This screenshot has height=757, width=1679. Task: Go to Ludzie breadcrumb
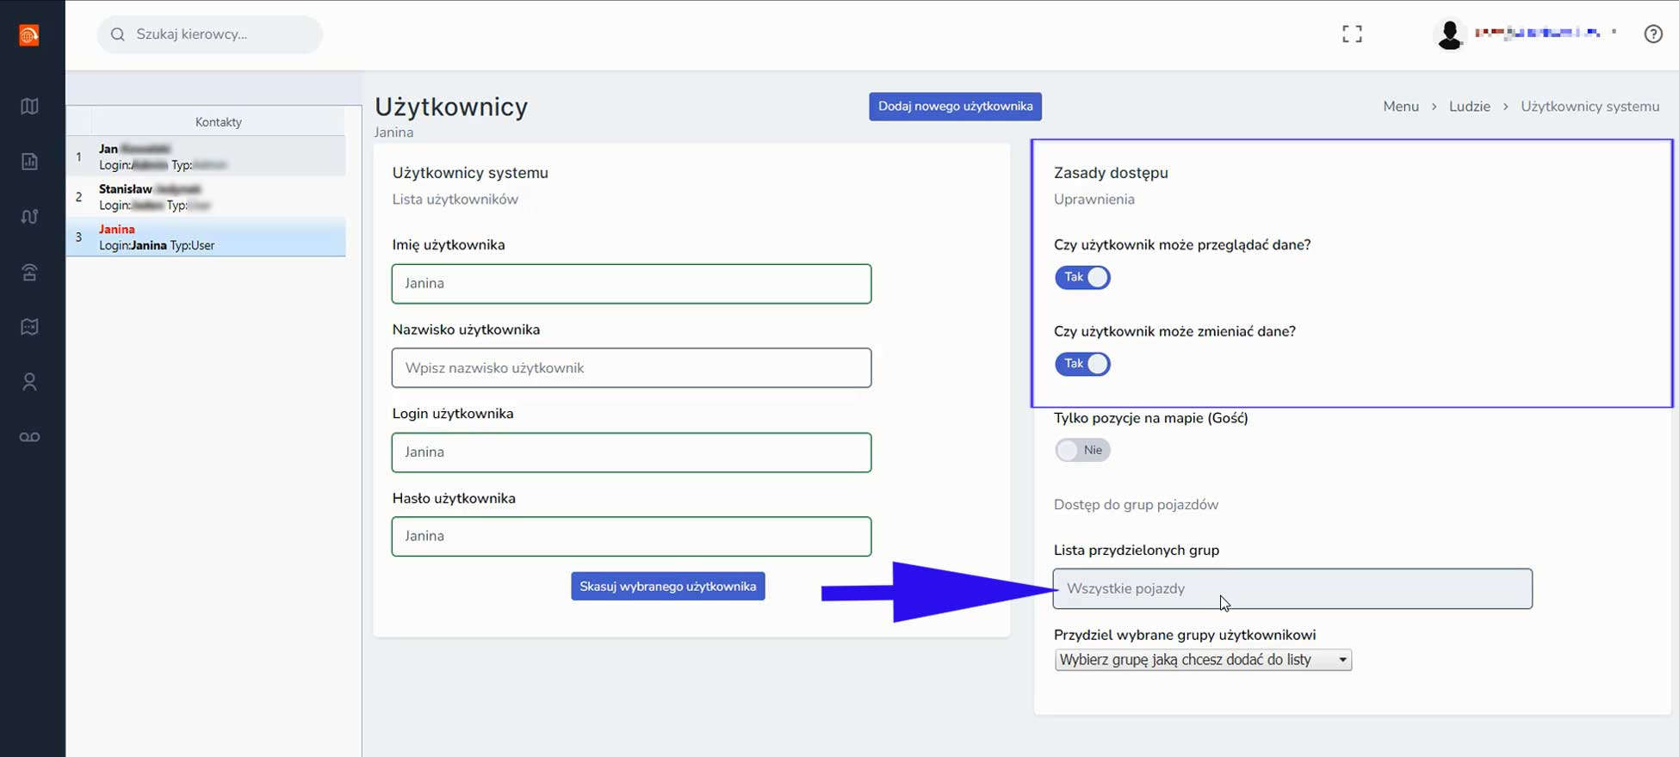(1469, 107)
